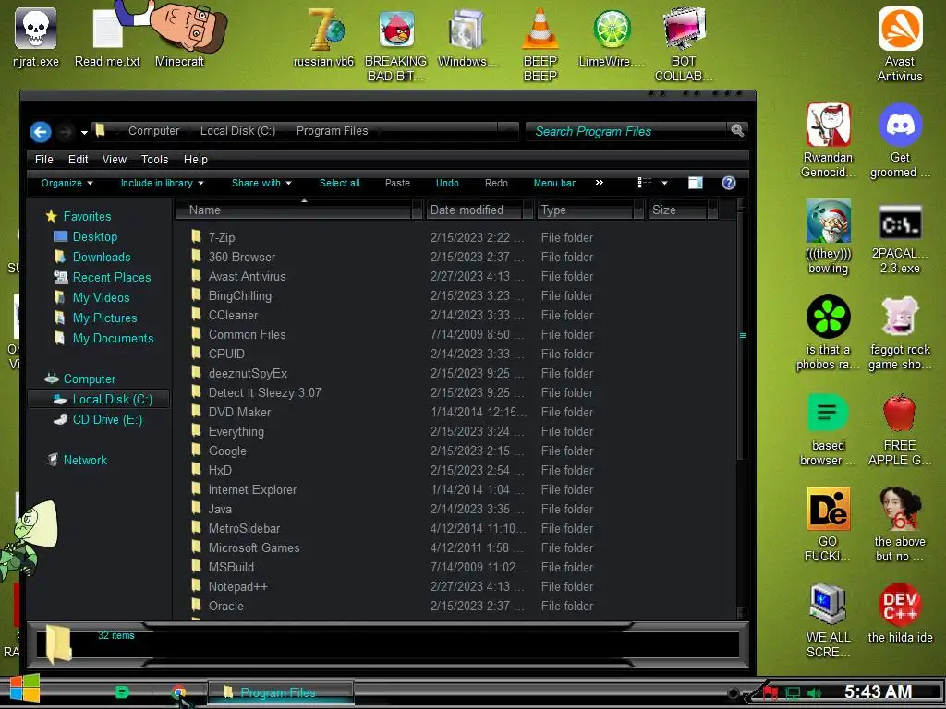Click the Explorer back arrow button
The height and width of the screenshot is (709, 946).
(41, 131)
